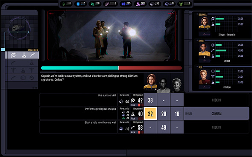The width and height of the screenshot is (252, 157).
Task: Click B'Elanna's engineering skill icon
Action: tap(213, 19)
